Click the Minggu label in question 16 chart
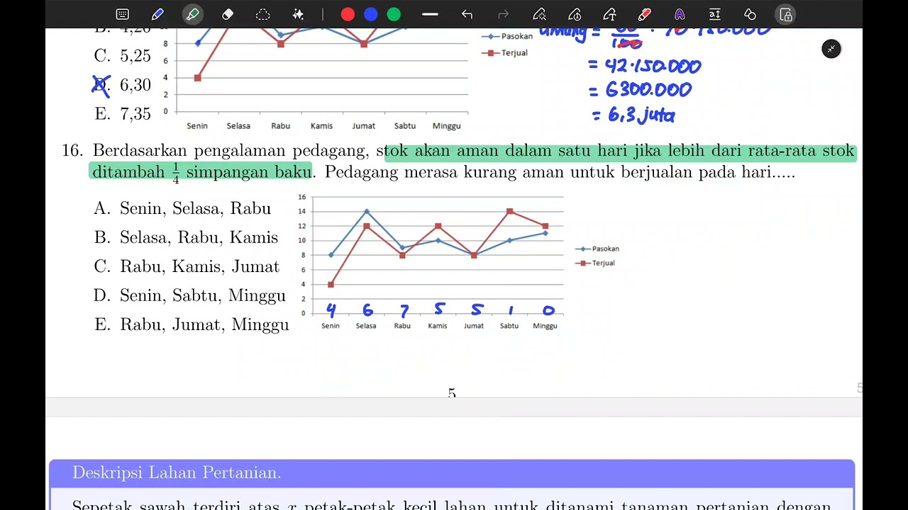The height and width of the screenshot is (510, 908). tap(545, 326)
